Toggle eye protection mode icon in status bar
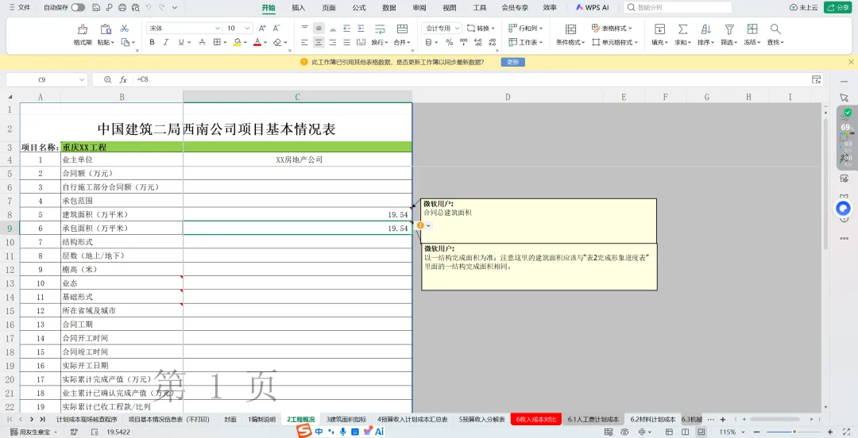The height and width of the screenshot is (438, 858). 624,432
